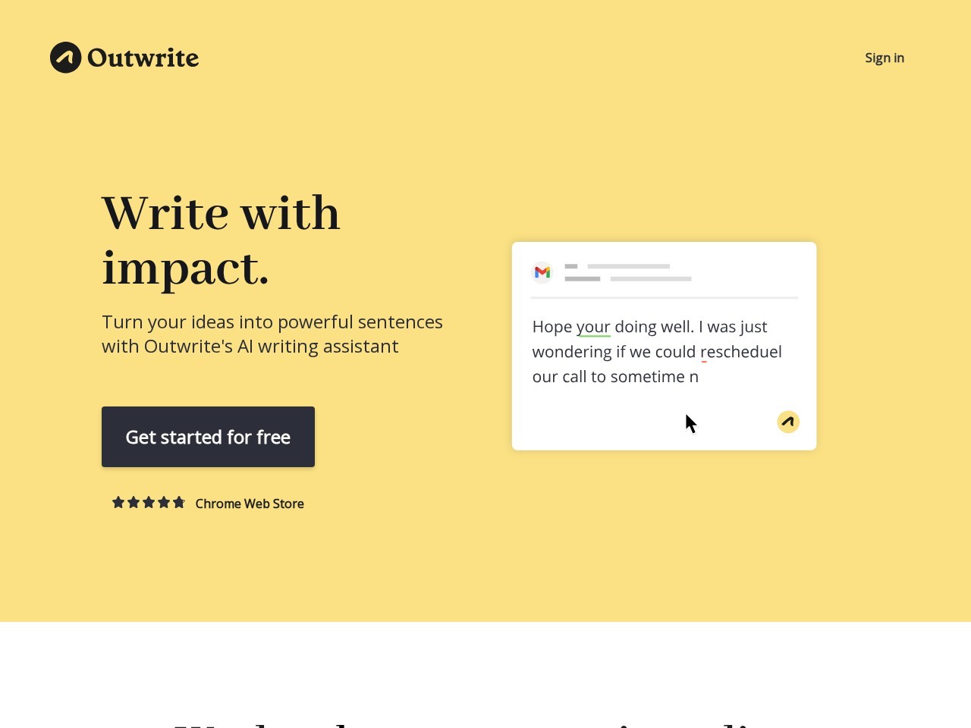The height and width of the screenshot is (728, 971).
Task: Click the word "Hope" in the email body
Action: click(551, 327)
